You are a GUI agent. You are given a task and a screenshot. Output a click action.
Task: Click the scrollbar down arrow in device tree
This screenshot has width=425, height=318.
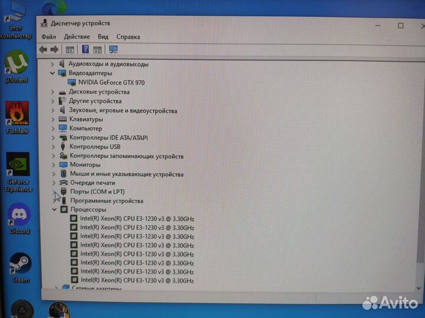(x=420, y=288)
